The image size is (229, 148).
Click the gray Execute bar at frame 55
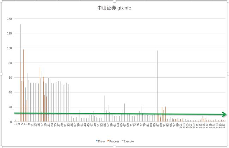click(x=105, y=109)
